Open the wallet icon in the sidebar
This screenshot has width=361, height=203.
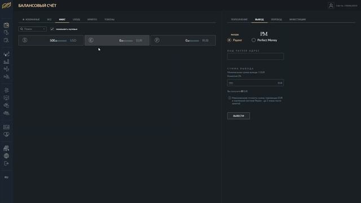(x=6, y=25)
